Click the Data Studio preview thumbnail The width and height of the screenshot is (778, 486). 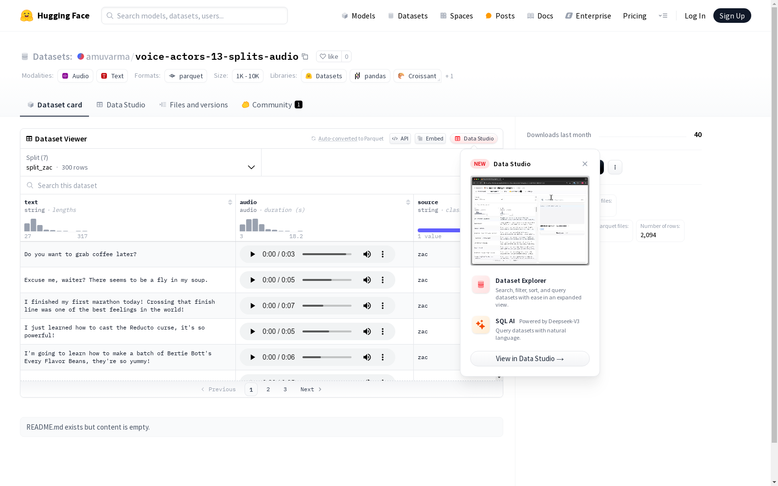coord(530,221)
